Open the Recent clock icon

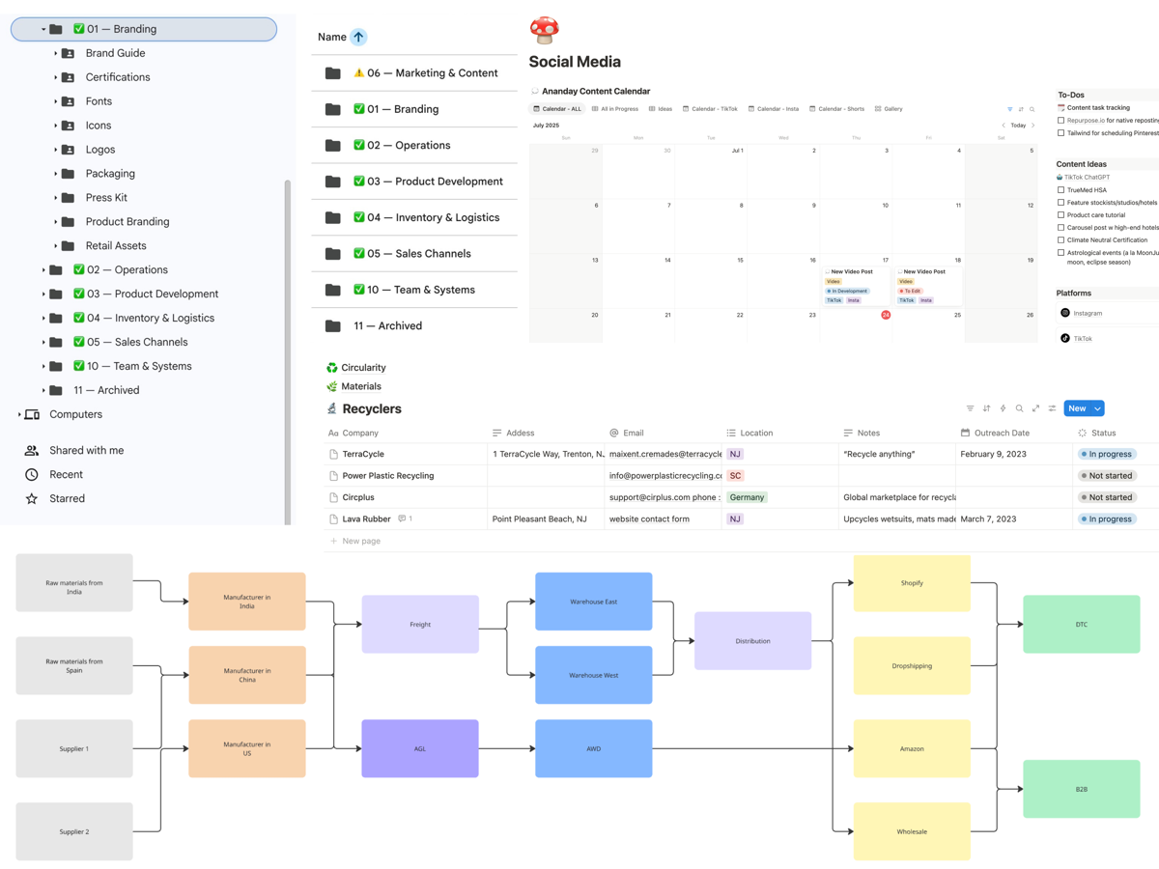click(x=32, y=474)
